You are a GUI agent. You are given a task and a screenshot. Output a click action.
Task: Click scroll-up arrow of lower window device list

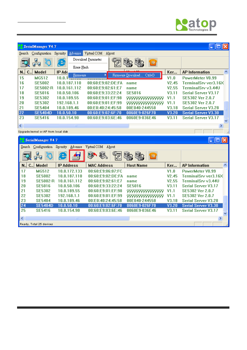[225, 165]
